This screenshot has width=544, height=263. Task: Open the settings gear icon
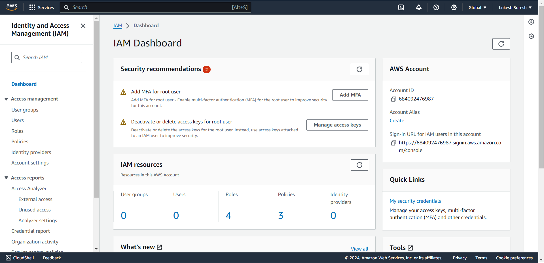(454, 7)
